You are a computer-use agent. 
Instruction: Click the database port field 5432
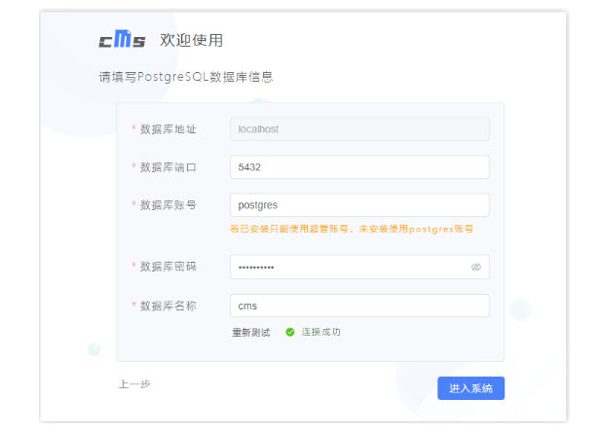point(359,167)
